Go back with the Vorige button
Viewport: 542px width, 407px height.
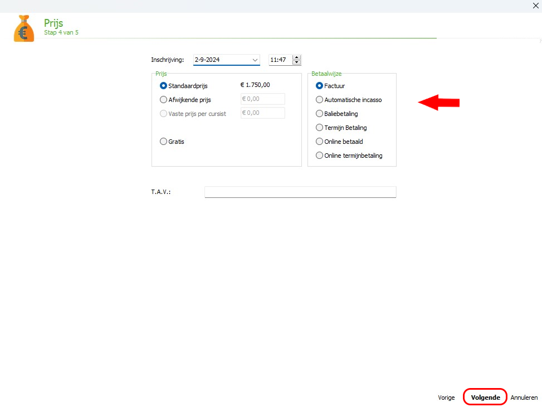click(446, 398)
